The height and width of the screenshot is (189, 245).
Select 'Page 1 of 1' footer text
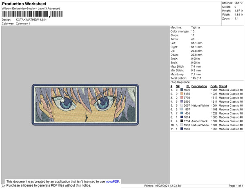click(236, 186)
